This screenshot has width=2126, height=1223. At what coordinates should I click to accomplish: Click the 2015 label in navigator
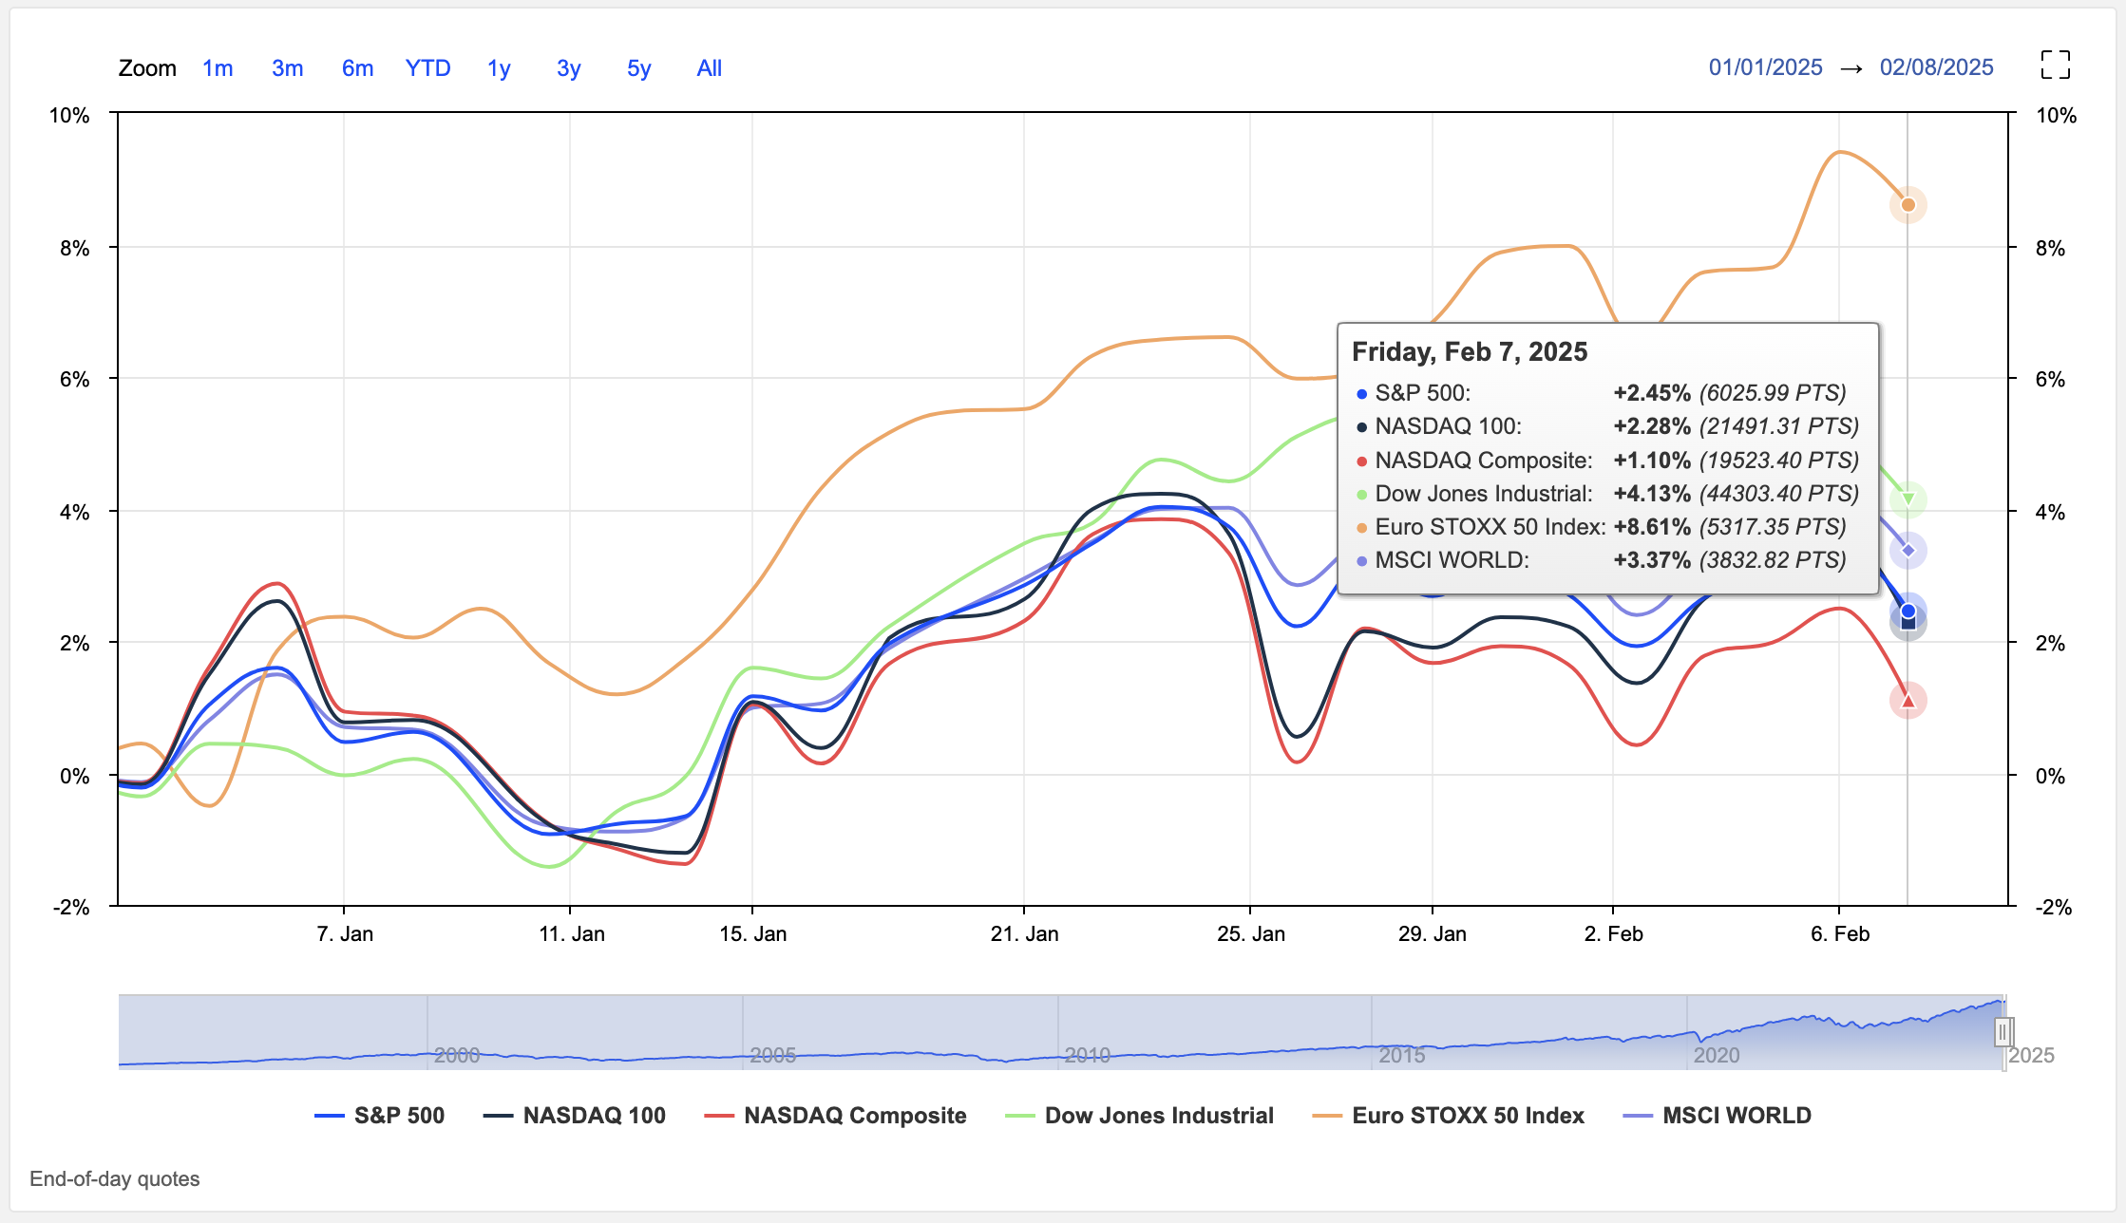(1402, 1055)
